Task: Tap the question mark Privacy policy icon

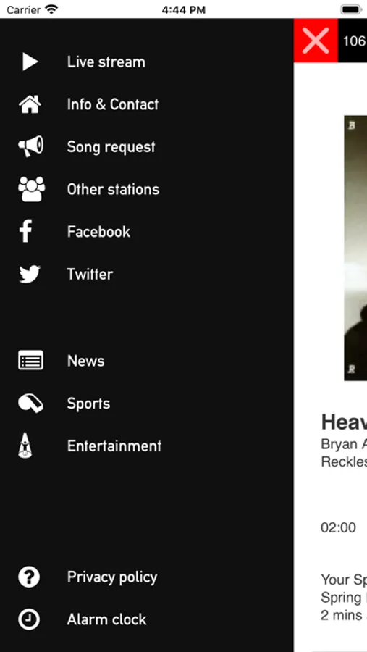Action: pos(29,577)
